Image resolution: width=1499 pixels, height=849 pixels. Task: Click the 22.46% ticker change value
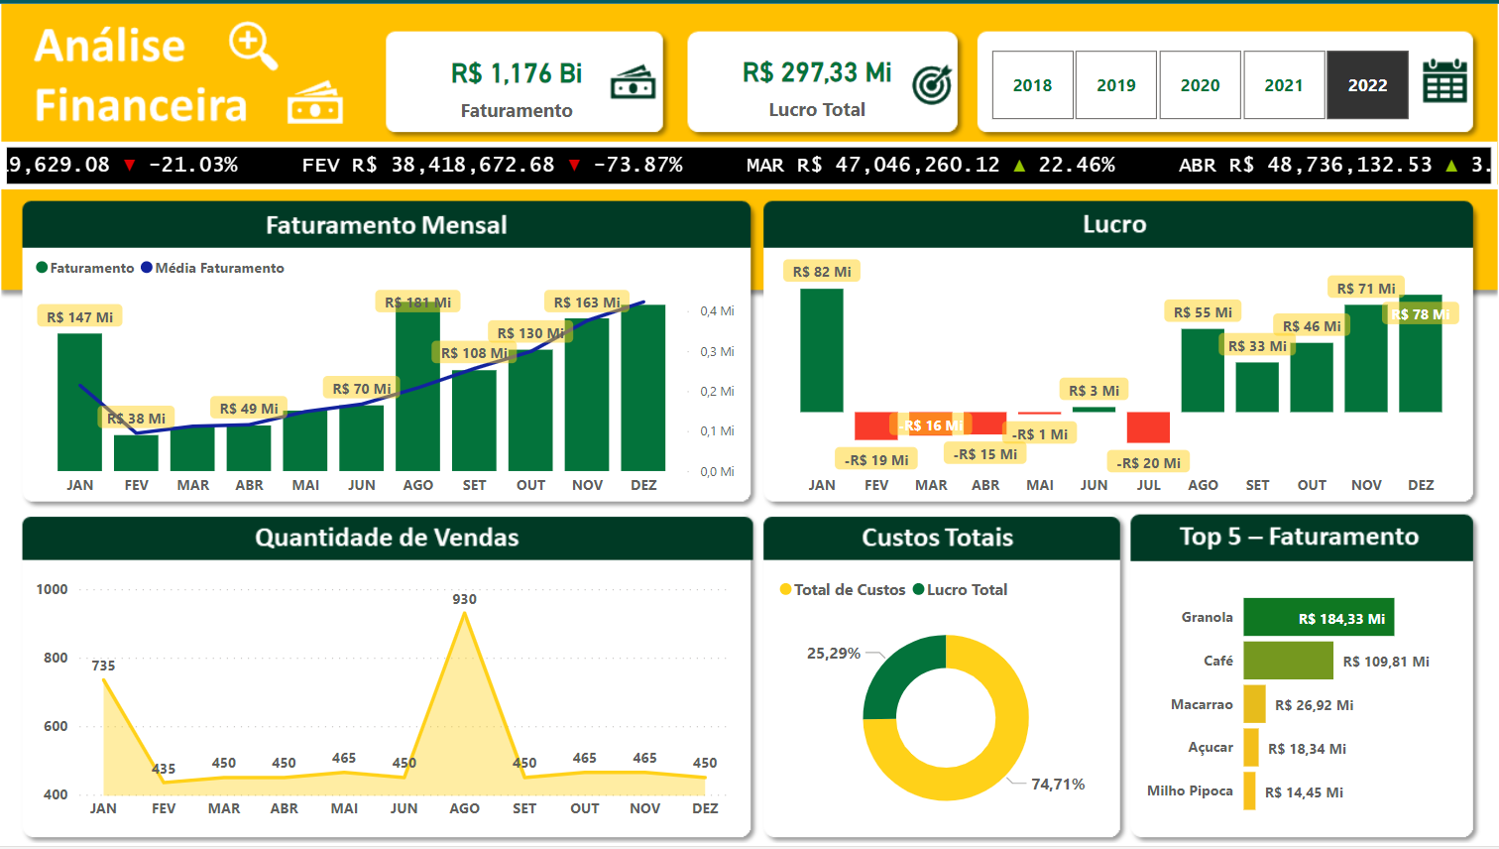click(1077, 165)
